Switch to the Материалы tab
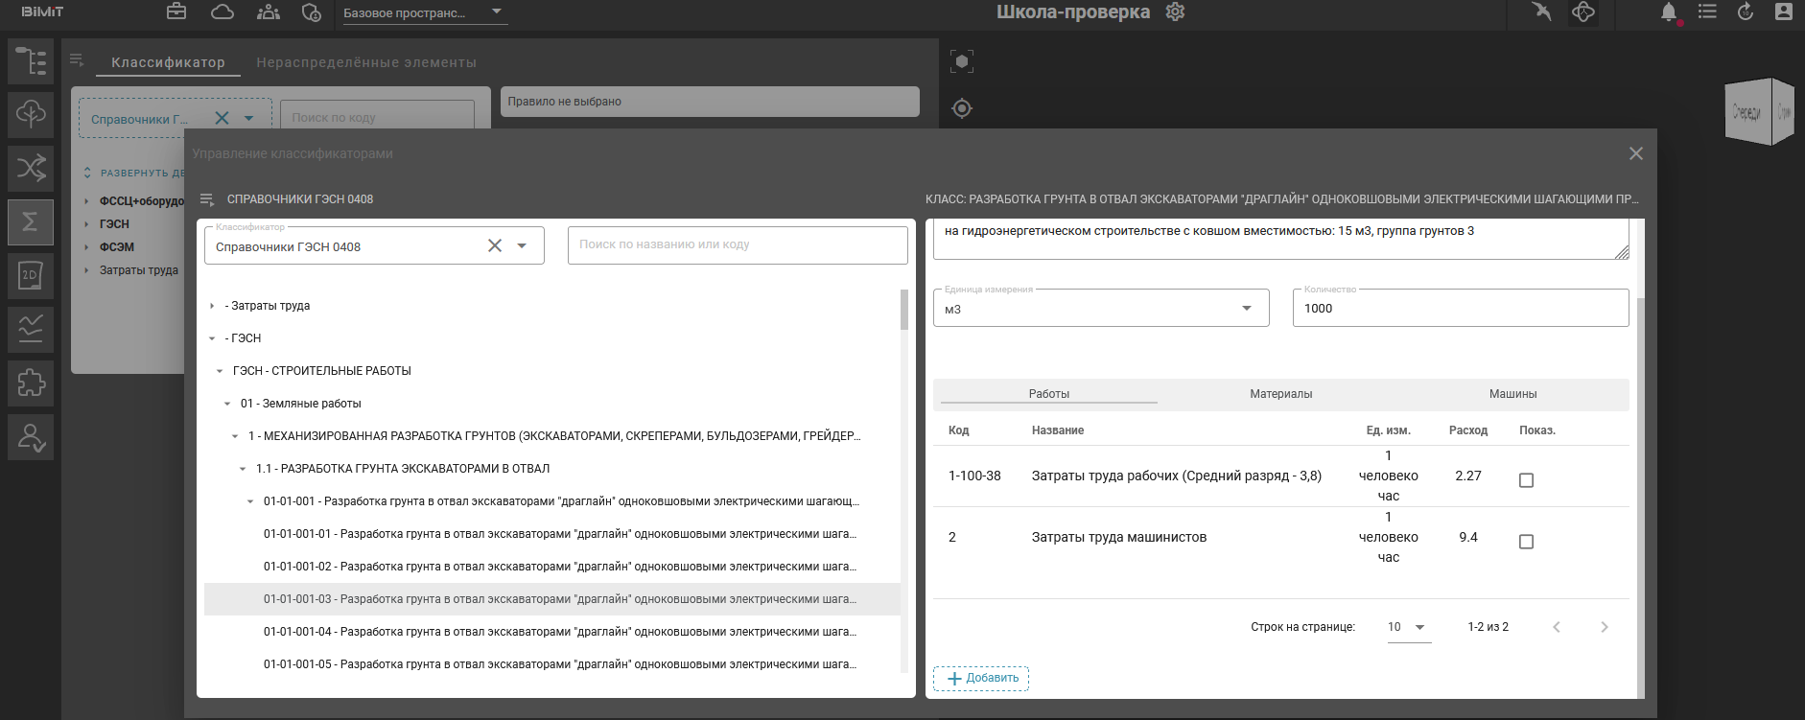 [1280, 394]
